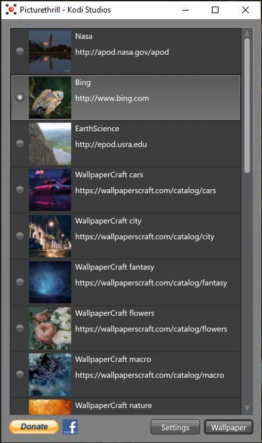Click the WallpaperCraft macro snowflake thumbnail
This screenshot has height=443, width=262.
50,374
